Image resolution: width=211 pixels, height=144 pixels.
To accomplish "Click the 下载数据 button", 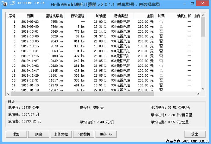I will pyautogui.click(x=83, y=134).
